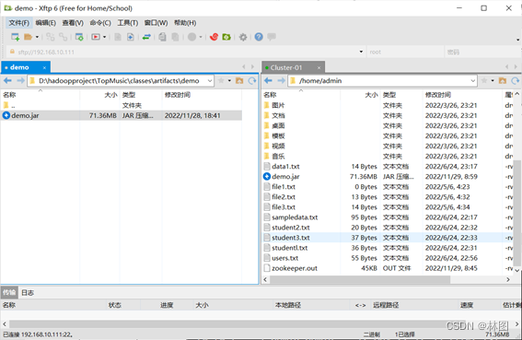The height and width of the screenshot is (340, 522).
Task: Click the sftp://192.168.10.111 address field
Action: click(x=186, y=52)
